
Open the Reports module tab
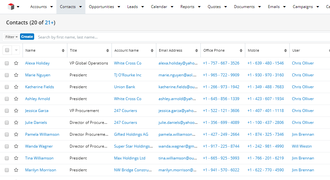tap(187, 7)
